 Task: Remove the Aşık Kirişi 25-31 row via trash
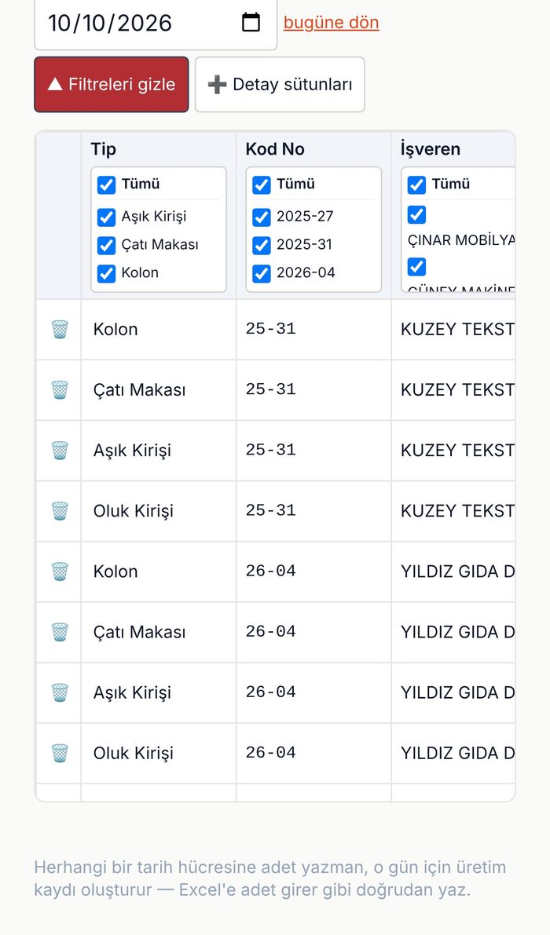click(x=60, y=450)
